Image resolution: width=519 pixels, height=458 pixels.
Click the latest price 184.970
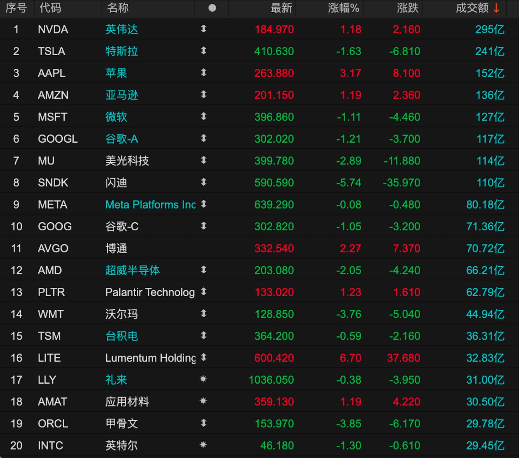click(x=274, y=29)
